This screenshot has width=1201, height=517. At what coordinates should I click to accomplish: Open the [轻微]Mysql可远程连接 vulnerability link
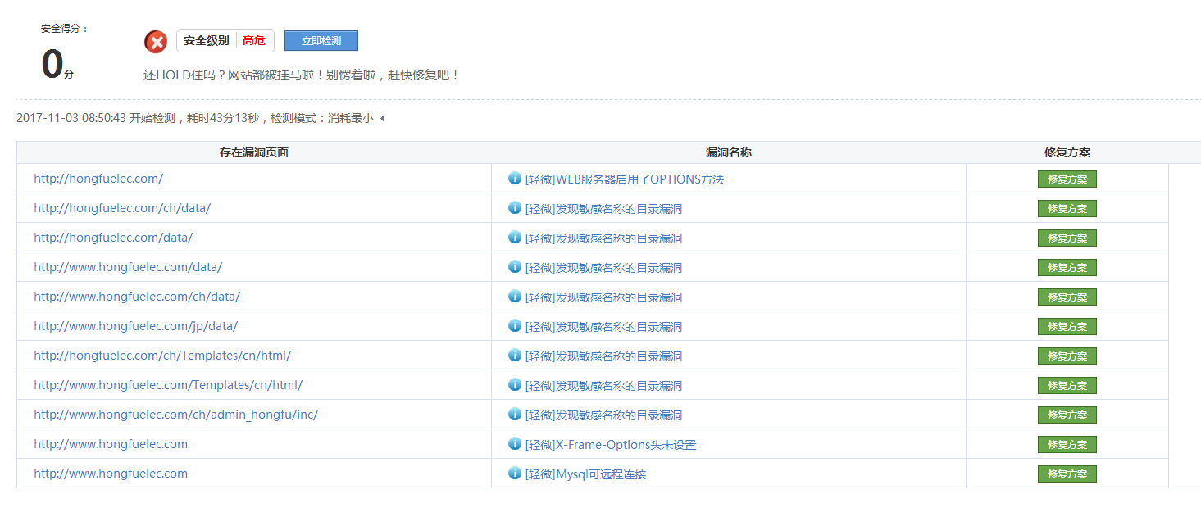click(x=586, y=474)
